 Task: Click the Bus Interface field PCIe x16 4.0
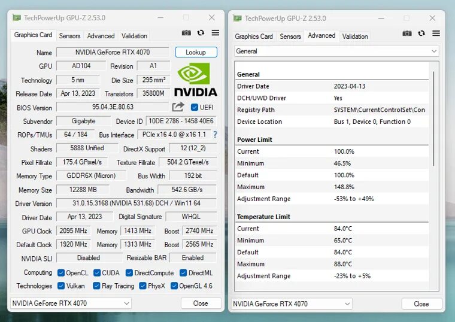tap(174, 135)
